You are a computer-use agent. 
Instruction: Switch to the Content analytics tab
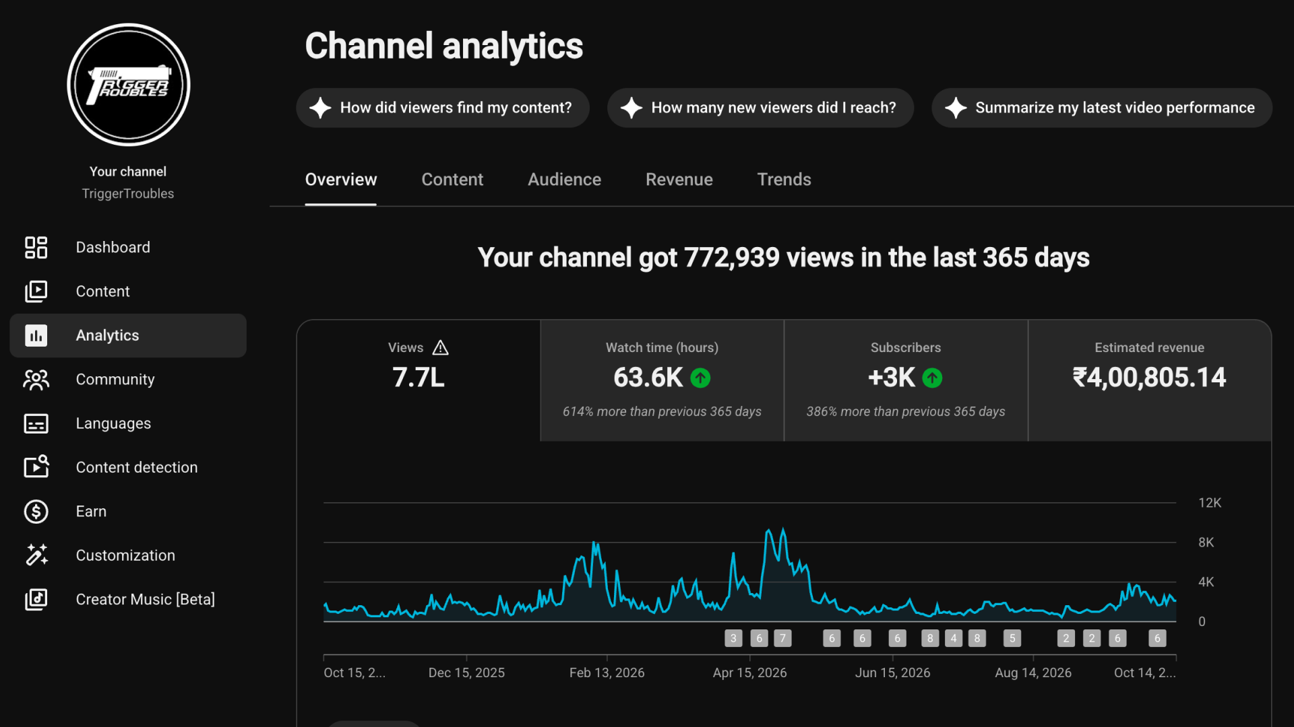452,180
